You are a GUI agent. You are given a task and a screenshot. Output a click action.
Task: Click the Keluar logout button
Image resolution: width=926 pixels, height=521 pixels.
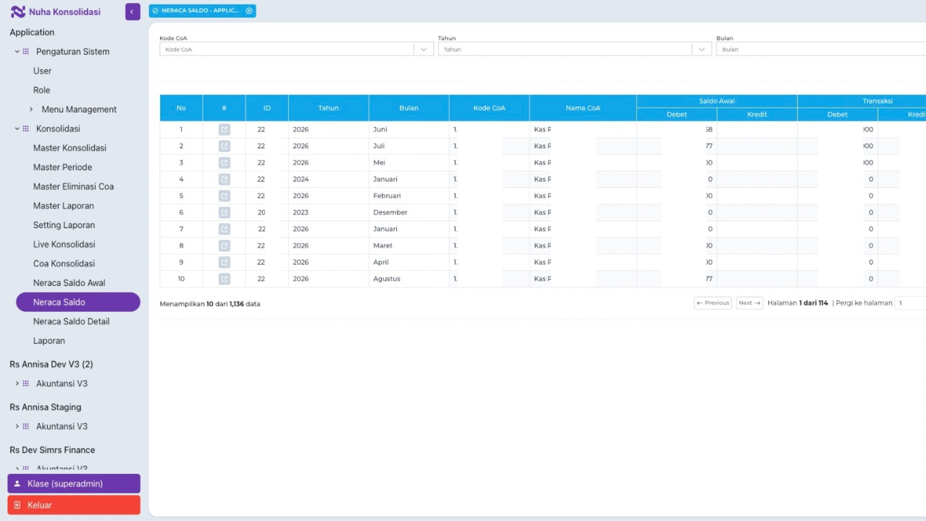(74, 505)
